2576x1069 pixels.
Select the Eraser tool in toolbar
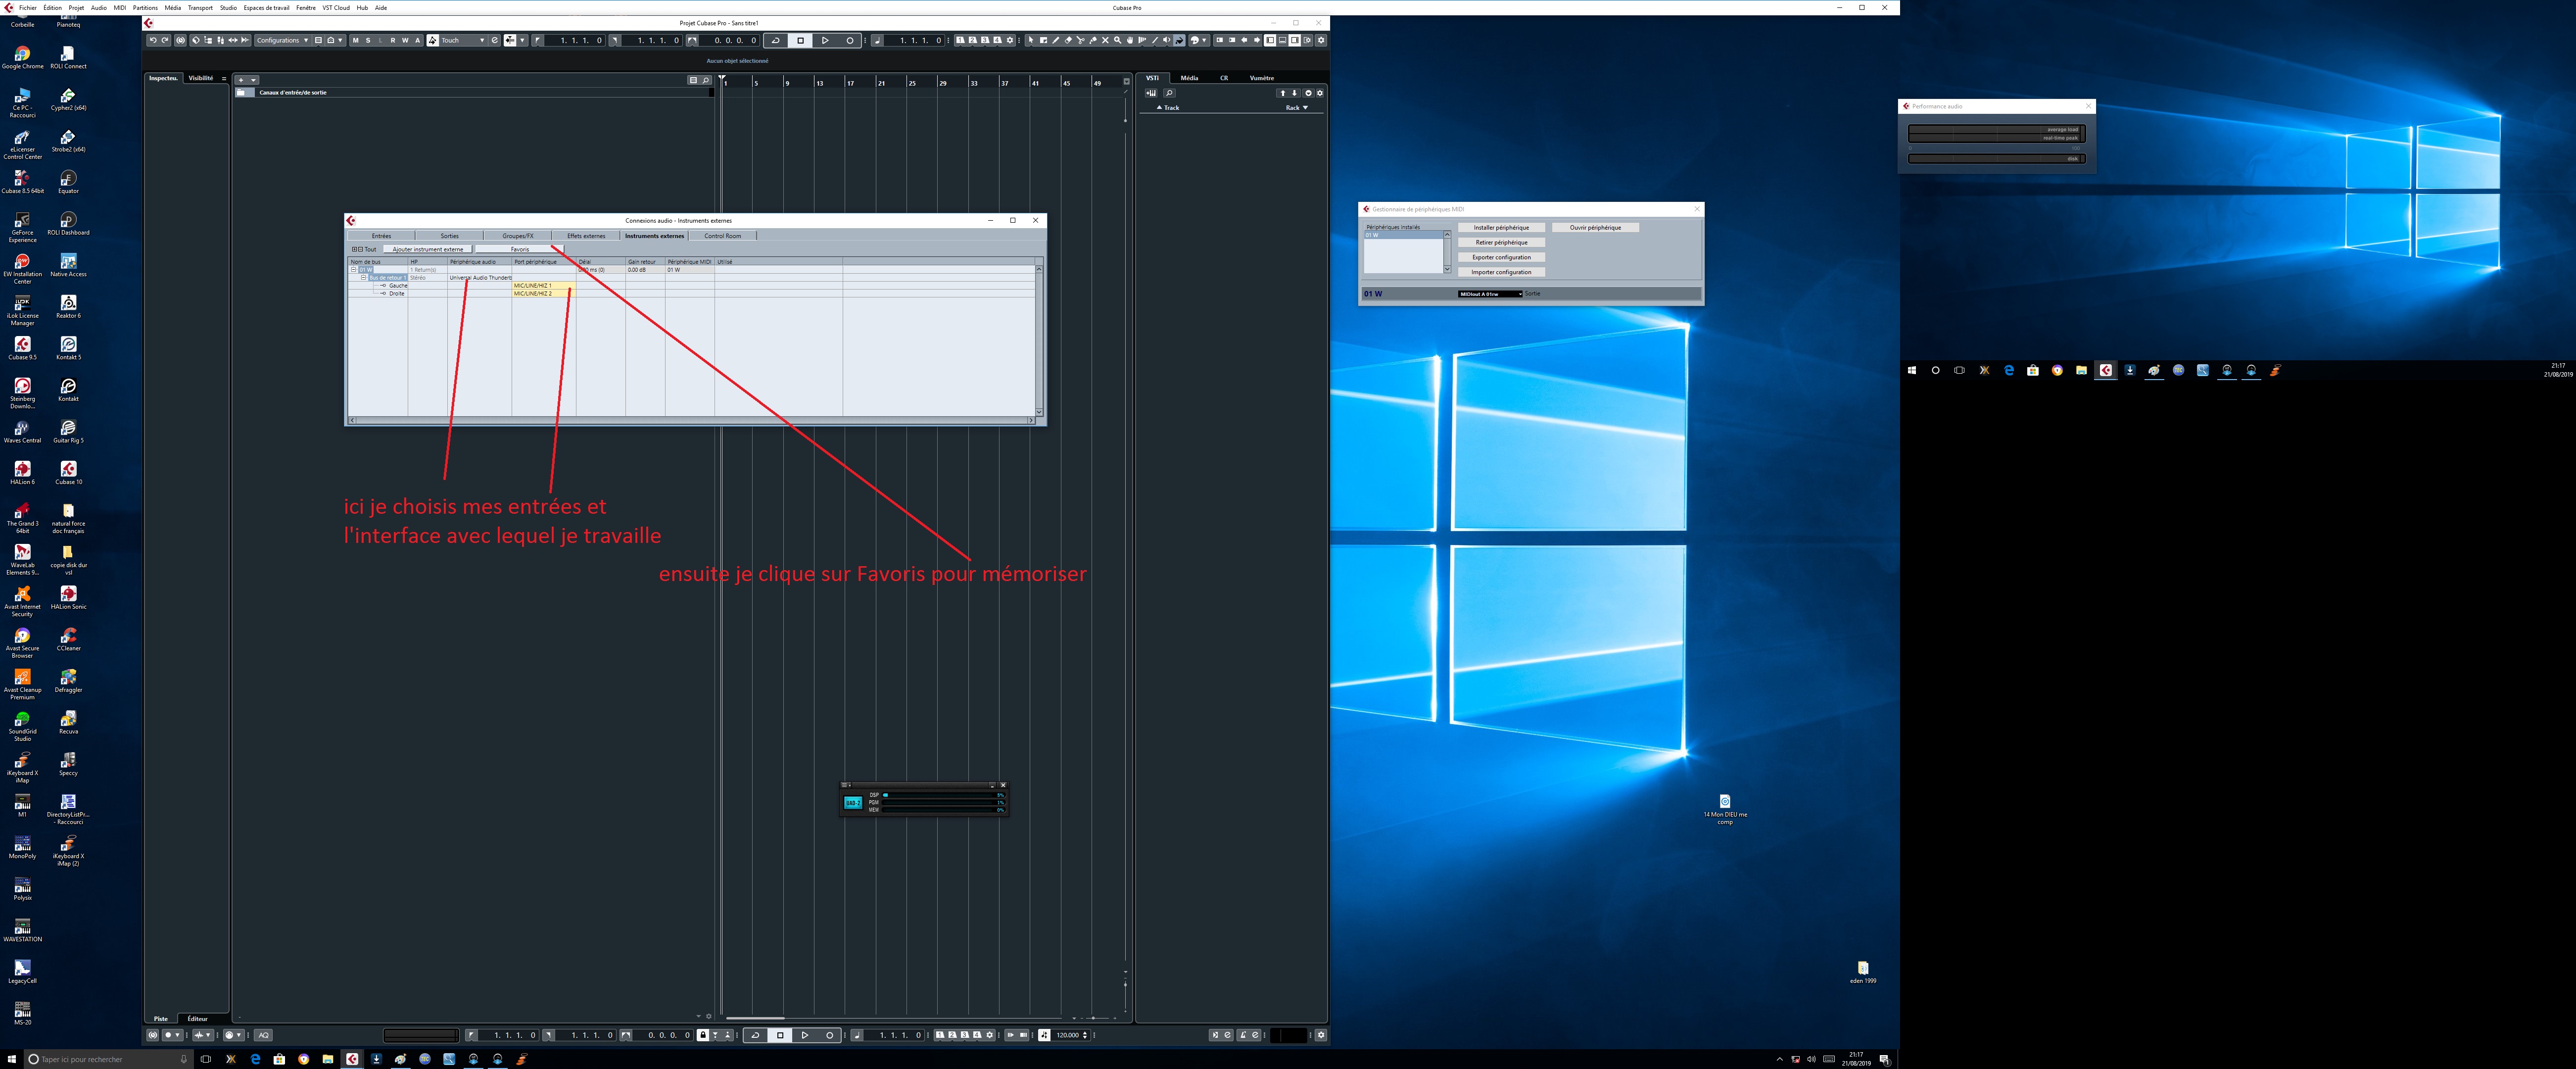pos(1068,40)
